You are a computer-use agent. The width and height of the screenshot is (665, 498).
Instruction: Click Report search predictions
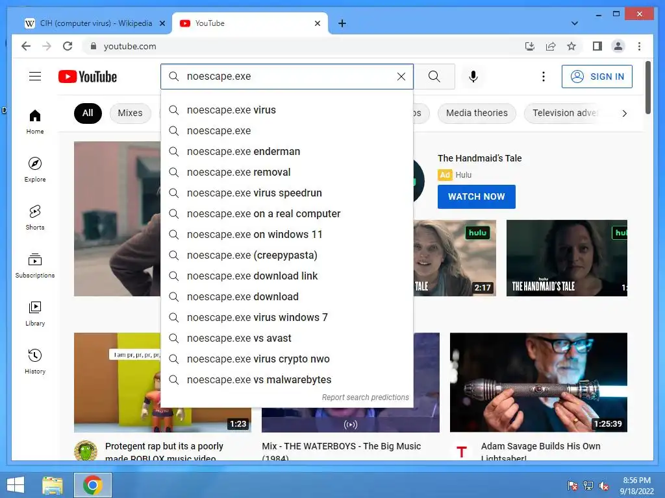[x=365, y=397]
